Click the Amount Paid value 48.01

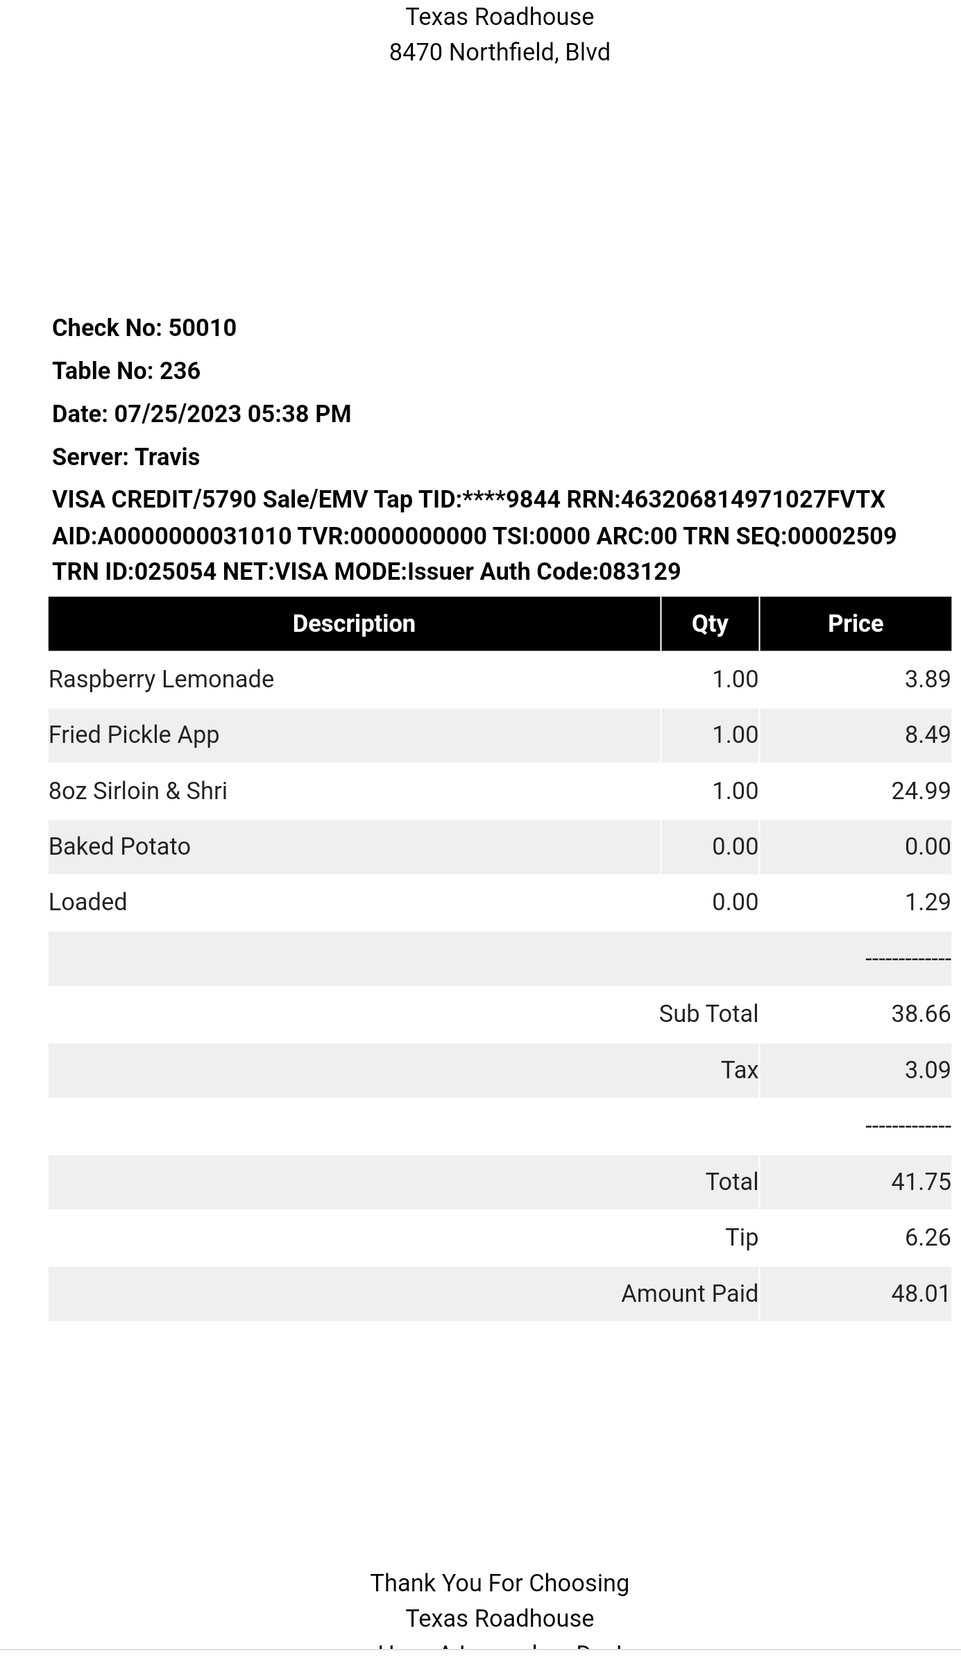click(x=921, y=1293)
